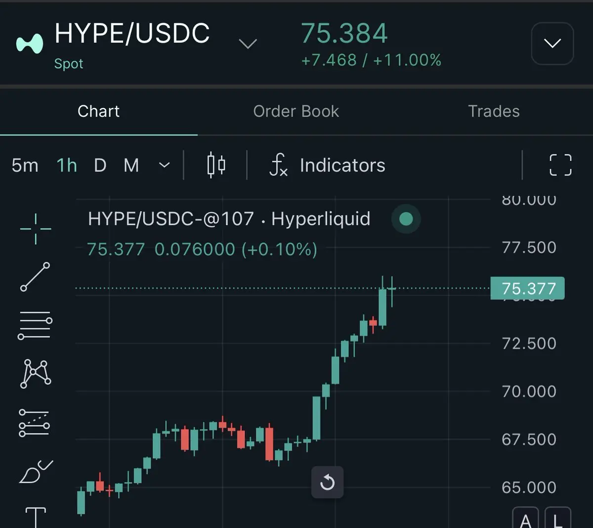Click the HYPE/USDC pair title
This screenshot has height=528, width=593.
(x=132, y=34)
